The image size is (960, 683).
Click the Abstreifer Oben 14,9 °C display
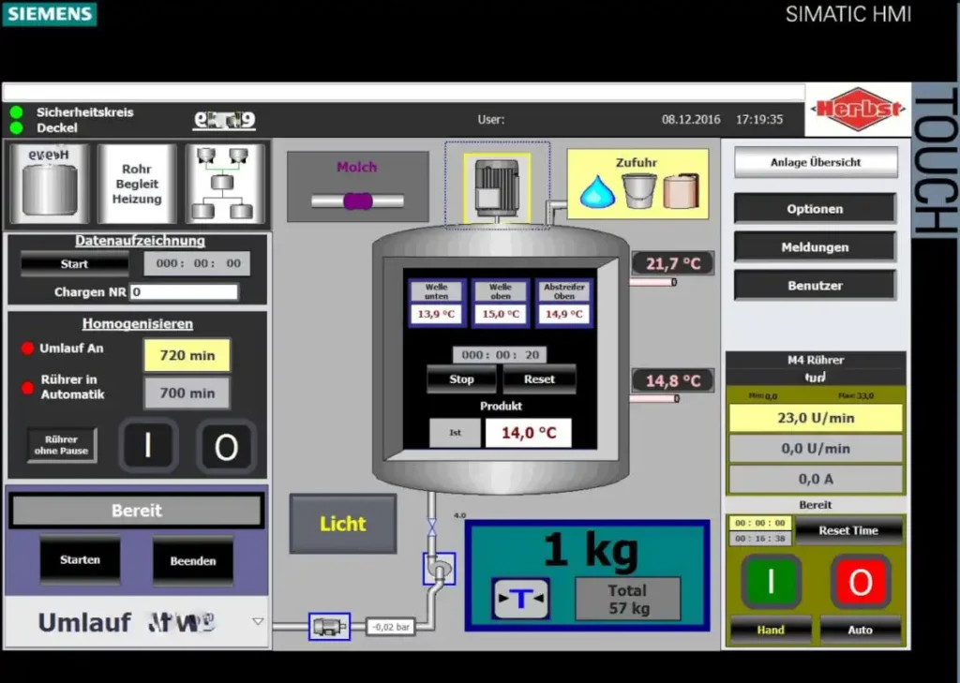pyautogui.click(x=564, y=314)
